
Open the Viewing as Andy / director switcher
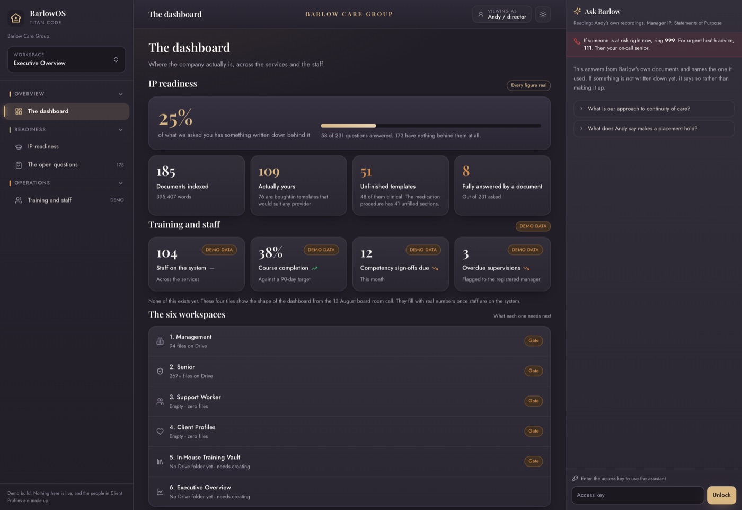coord(501,14)
